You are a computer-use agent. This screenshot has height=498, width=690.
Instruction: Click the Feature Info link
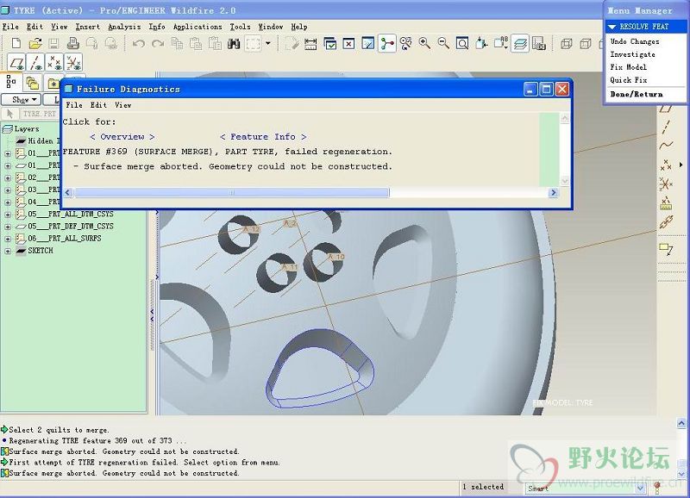click(x=263, y=137)
